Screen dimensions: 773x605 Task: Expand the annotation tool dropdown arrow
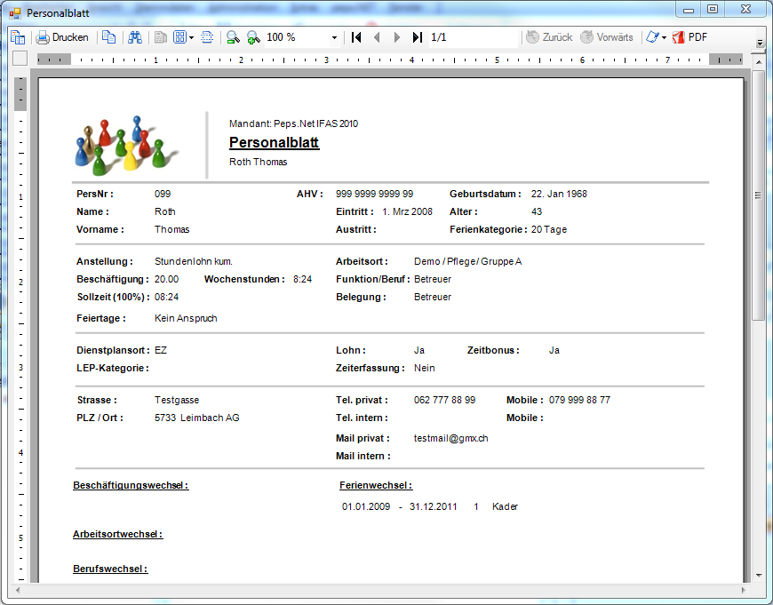(x=664, y=37)
